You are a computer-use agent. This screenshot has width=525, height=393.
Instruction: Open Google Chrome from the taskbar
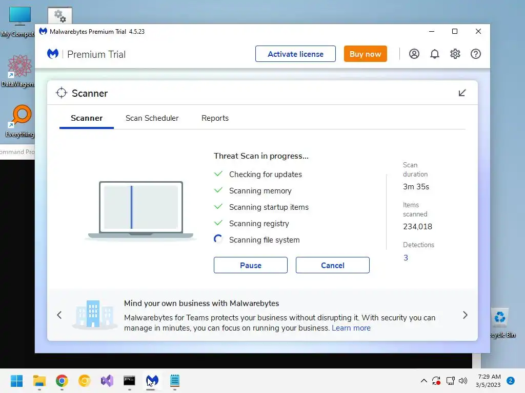(62, 381)
